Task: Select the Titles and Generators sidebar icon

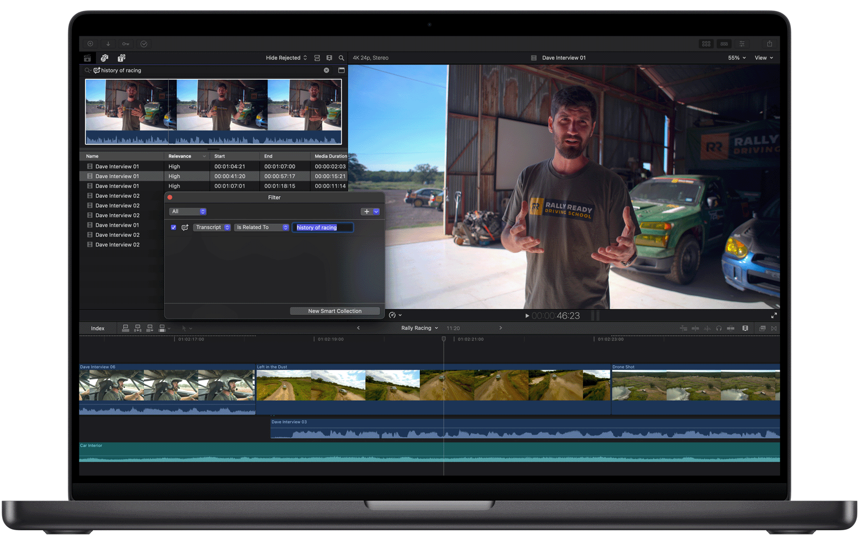Action: pos(121,58)
